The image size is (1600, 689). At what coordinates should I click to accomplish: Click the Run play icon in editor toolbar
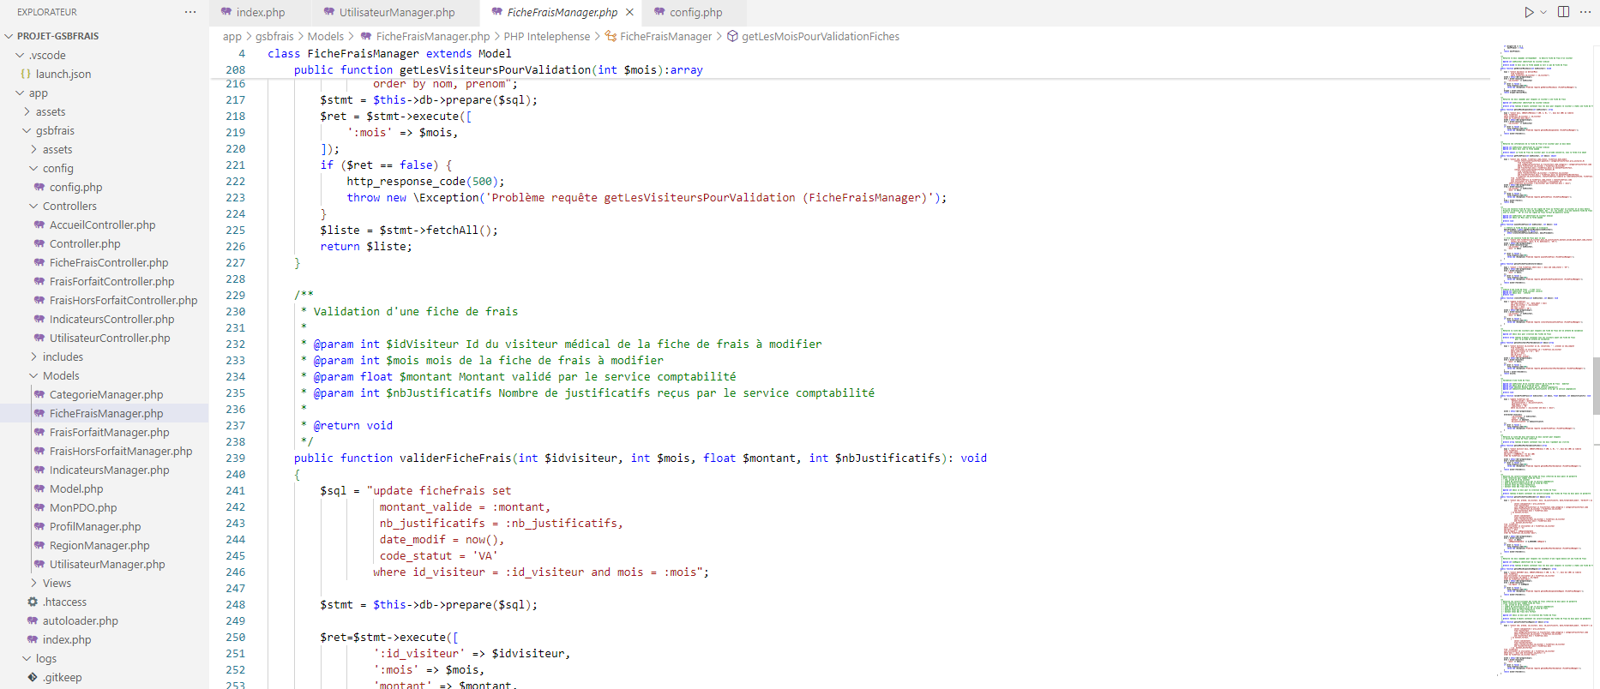1529,12
